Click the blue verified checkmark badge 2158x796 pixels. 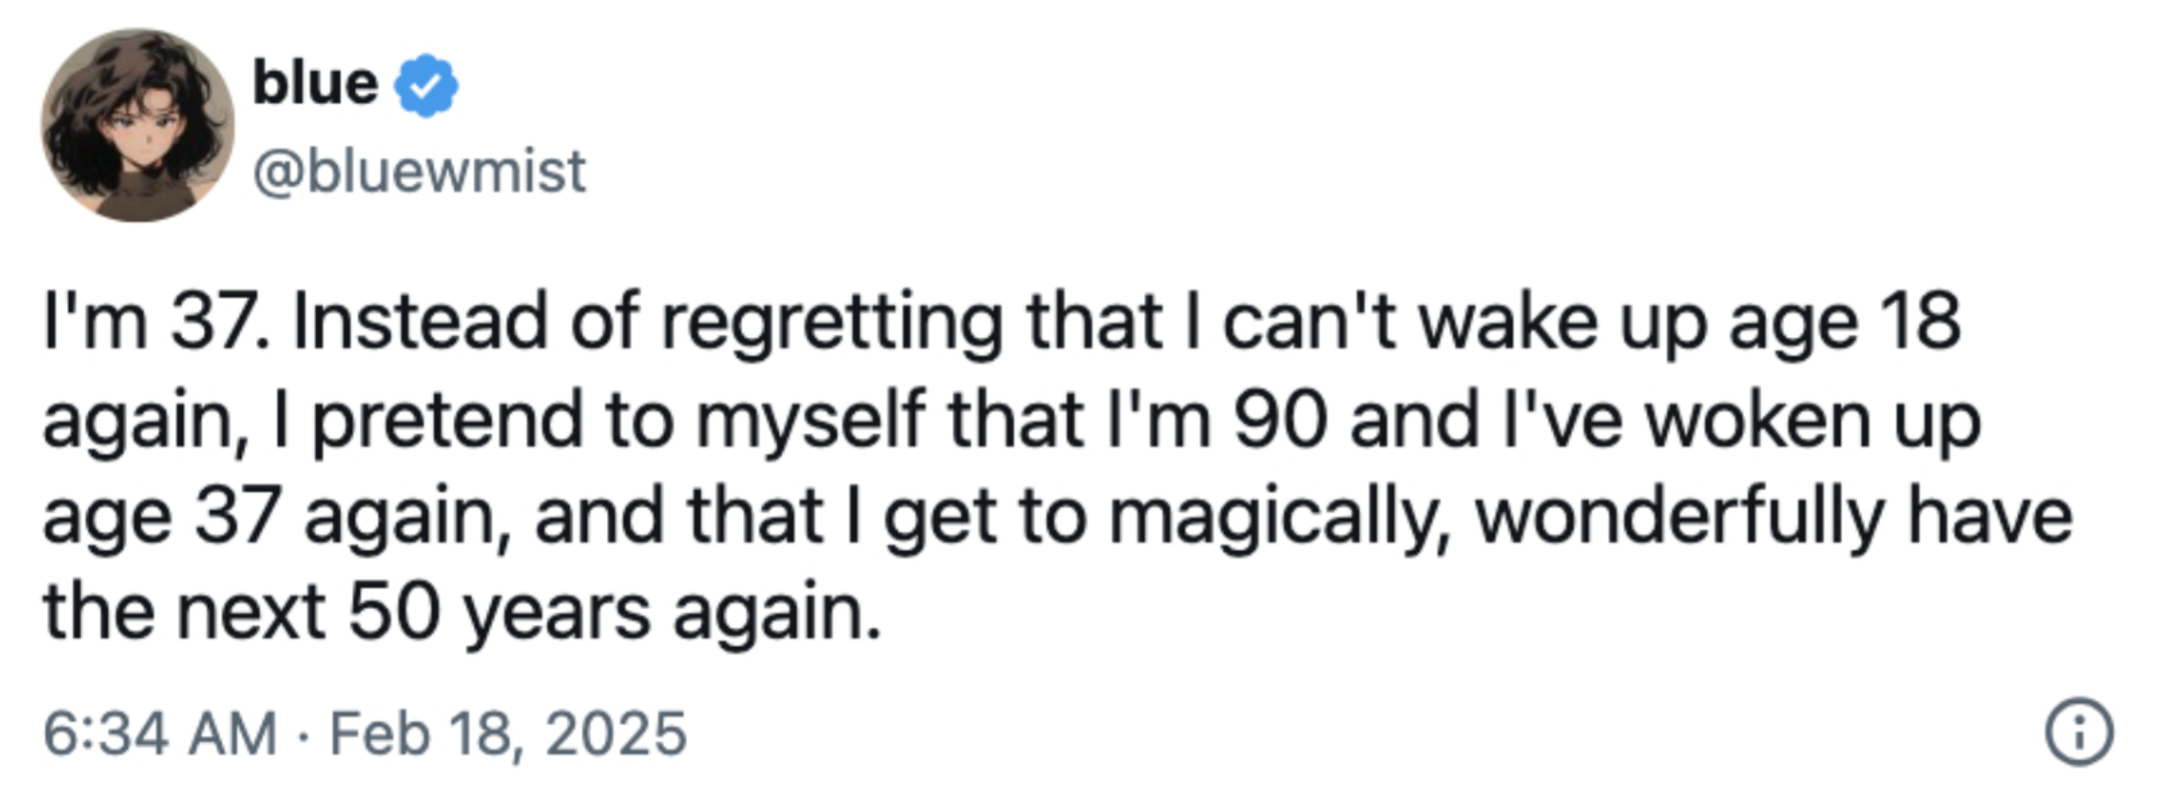pos(426,86)
